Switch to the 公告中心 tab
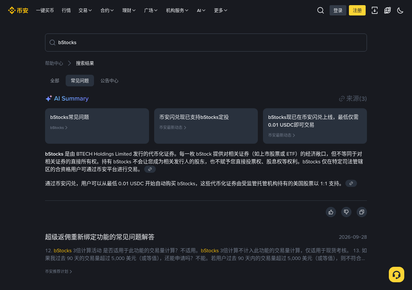412x290 pixels. tap(109, 81)
